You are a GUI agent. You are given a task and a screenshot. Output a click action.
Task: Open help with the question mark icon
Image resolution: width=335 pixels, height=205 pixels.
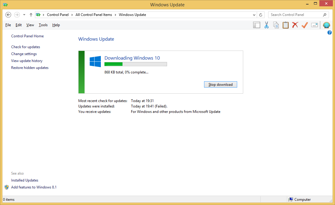330,33
